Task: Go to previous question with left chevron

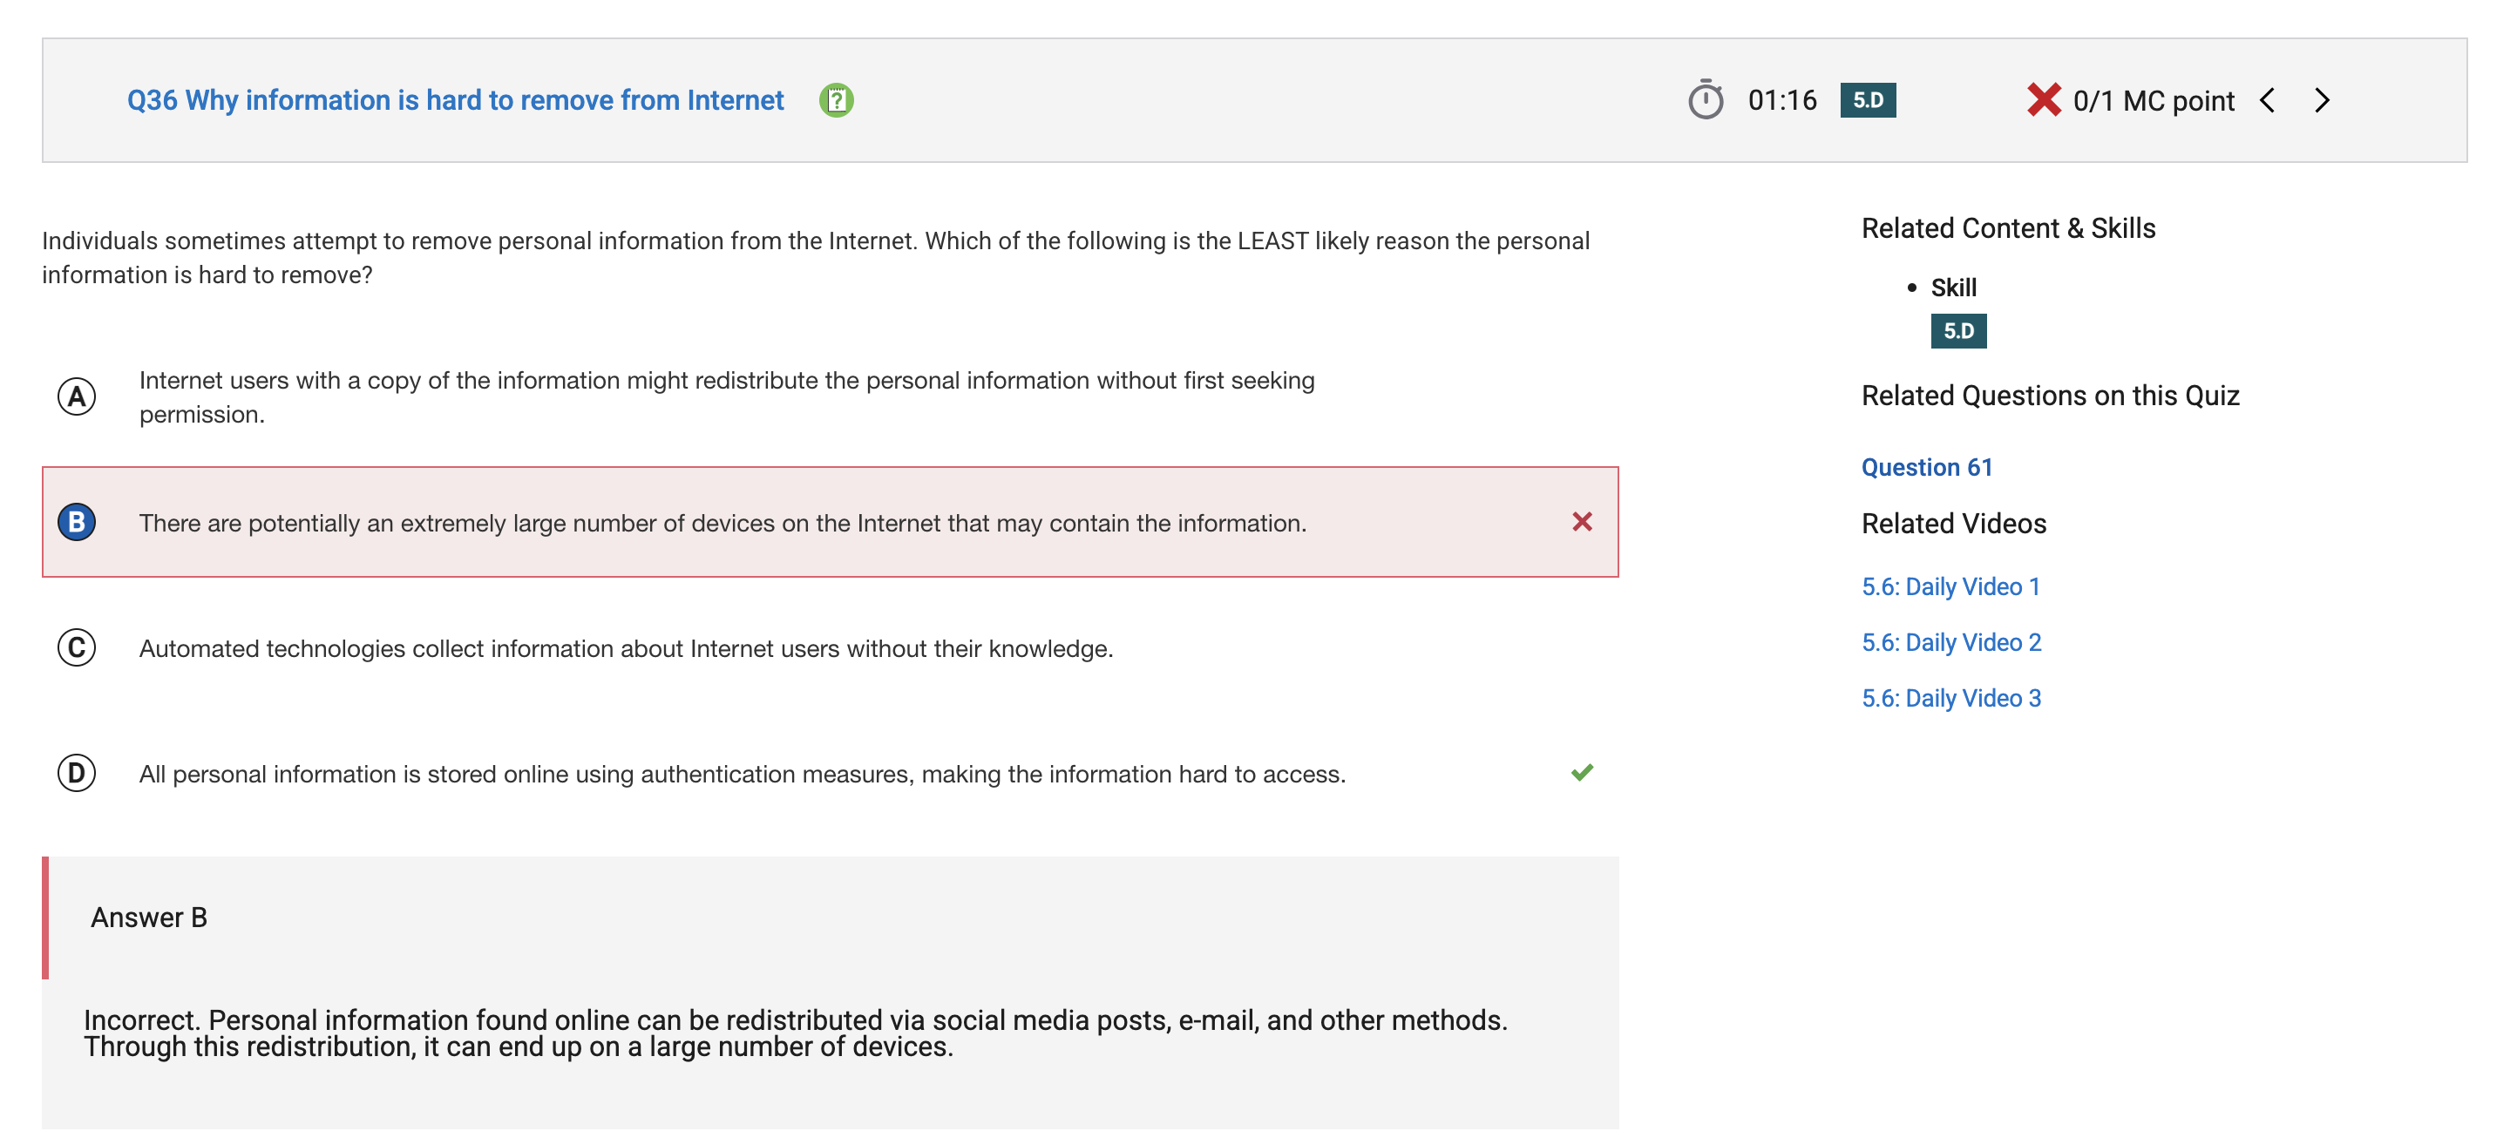Action: pos(2268,100)
